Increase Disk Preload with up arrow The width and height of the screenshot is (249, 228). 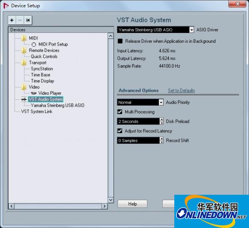(161, 120)
